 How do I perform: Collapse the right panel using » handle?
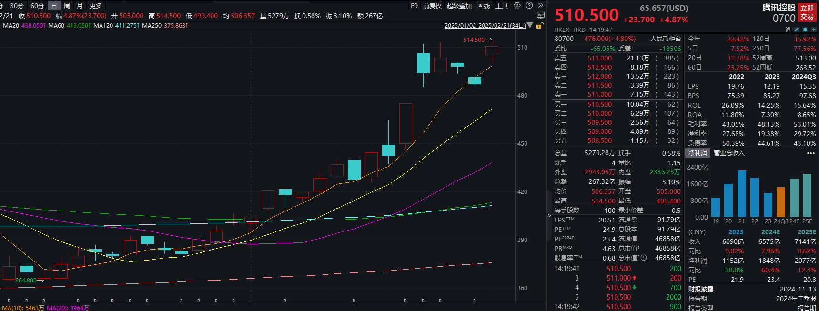549,215
